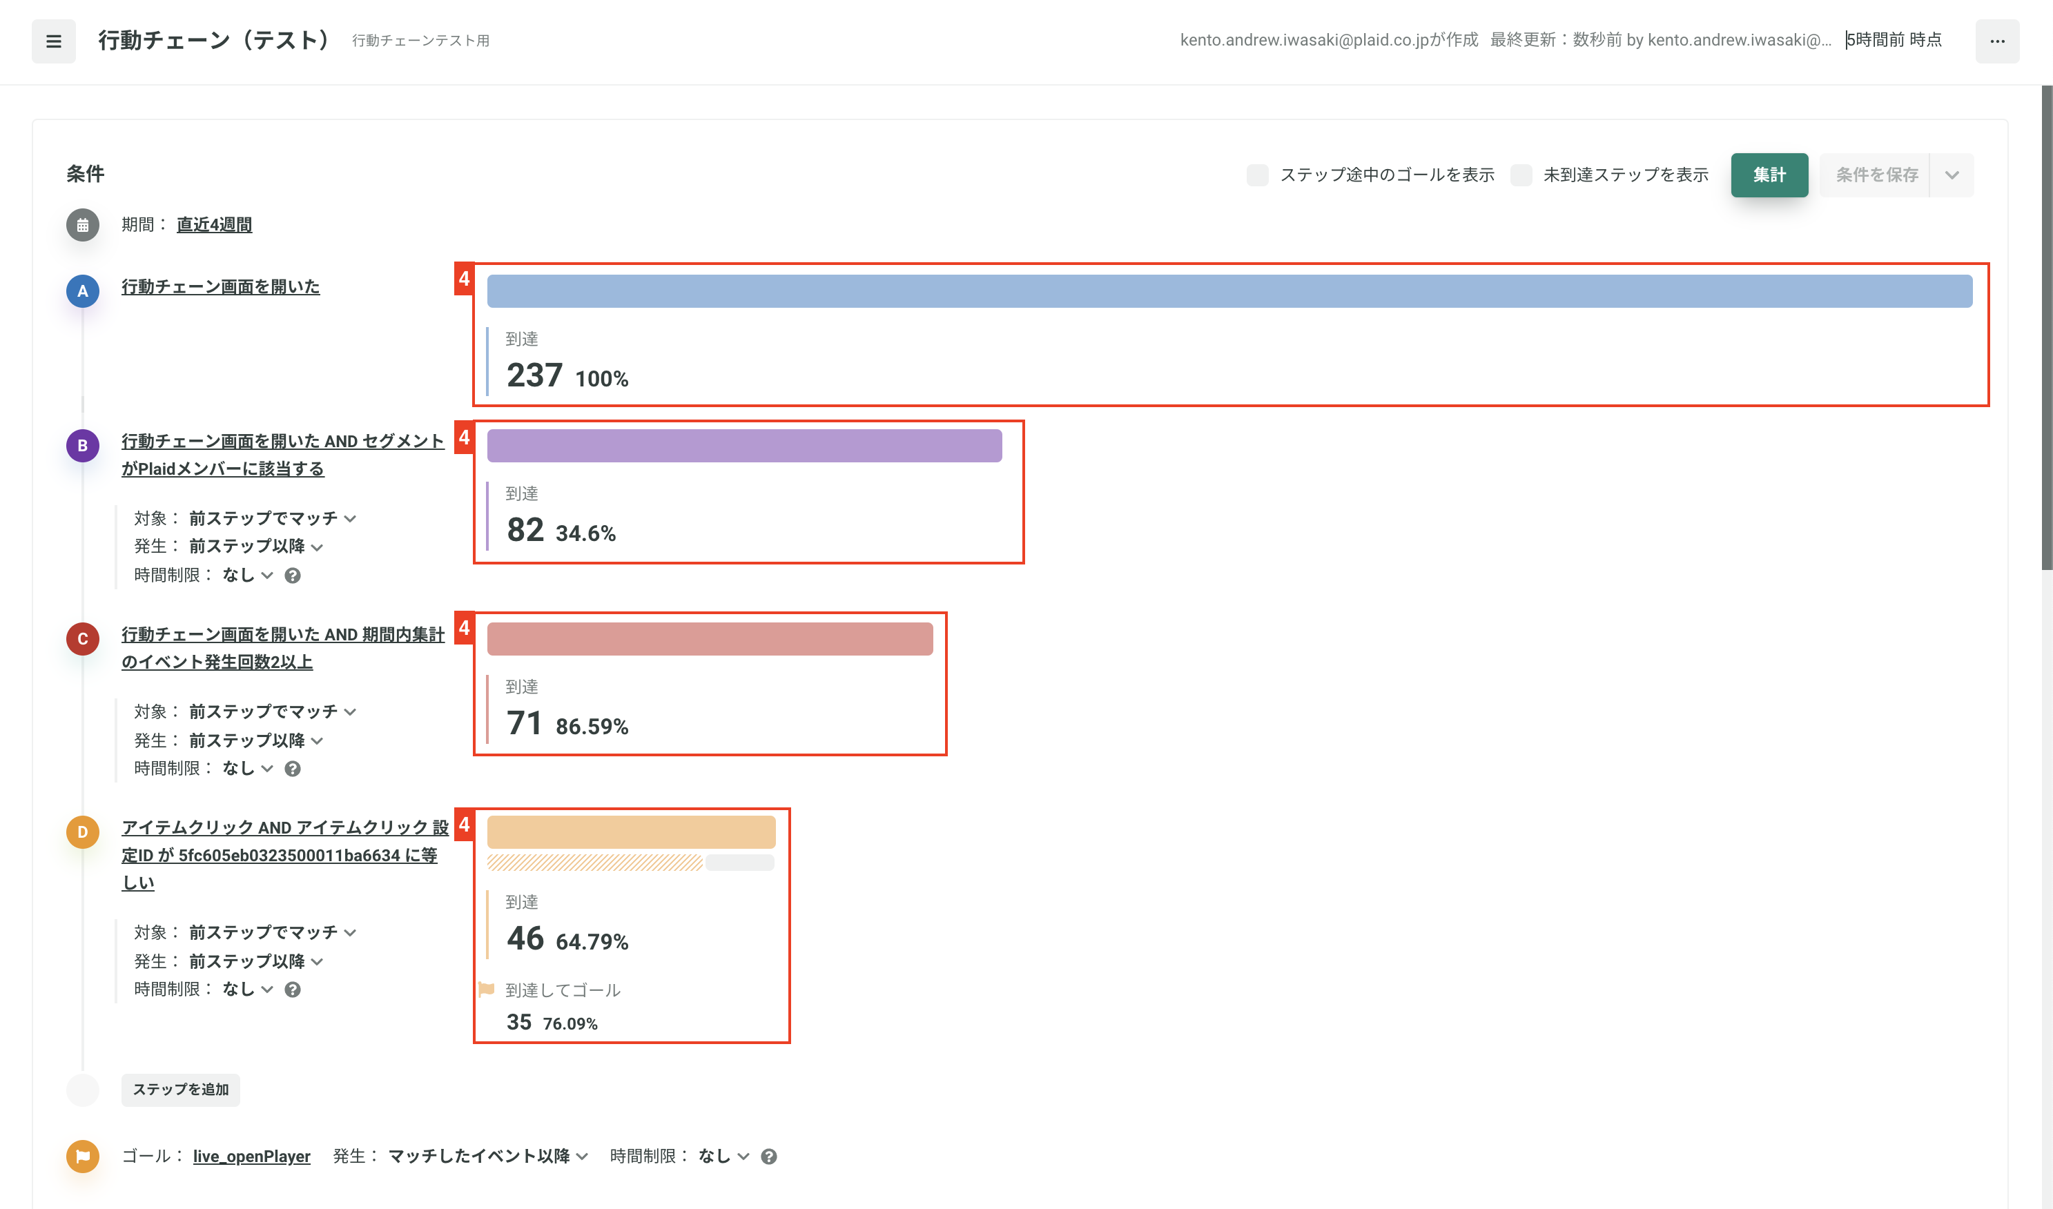Screen dimensions: 2053x1209
Task: Click the kento.andrew.iwasaki@plaid.co.jpが作成 creator text
Action: tap(1330, 40)
